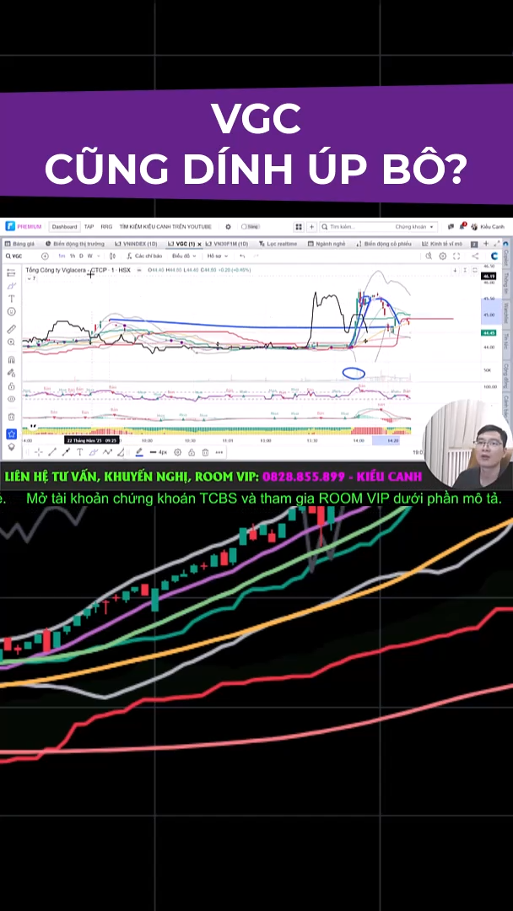Focus the Tìm kiếm search field
This screenshot has width=513, height=911.
(357, 227)
